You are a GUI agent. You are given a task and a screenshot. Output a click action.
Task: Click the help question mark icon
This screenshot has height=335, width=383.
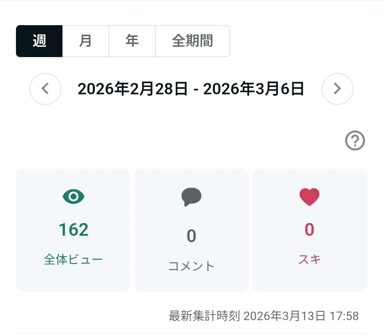(355, 140)
